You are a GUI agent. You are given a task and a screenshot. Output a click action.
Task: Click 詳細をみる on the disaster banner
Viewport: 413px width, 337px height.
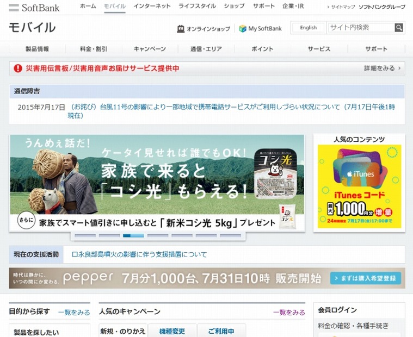tap(382, 68)
